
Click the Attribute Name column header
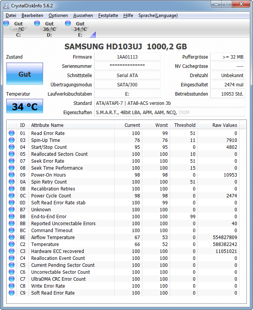[x=72, y=125]
